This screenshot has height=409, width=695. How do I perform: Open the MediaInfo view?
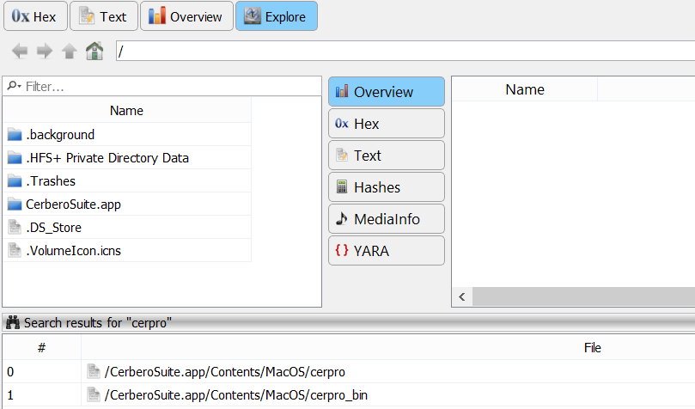[387, 219]
